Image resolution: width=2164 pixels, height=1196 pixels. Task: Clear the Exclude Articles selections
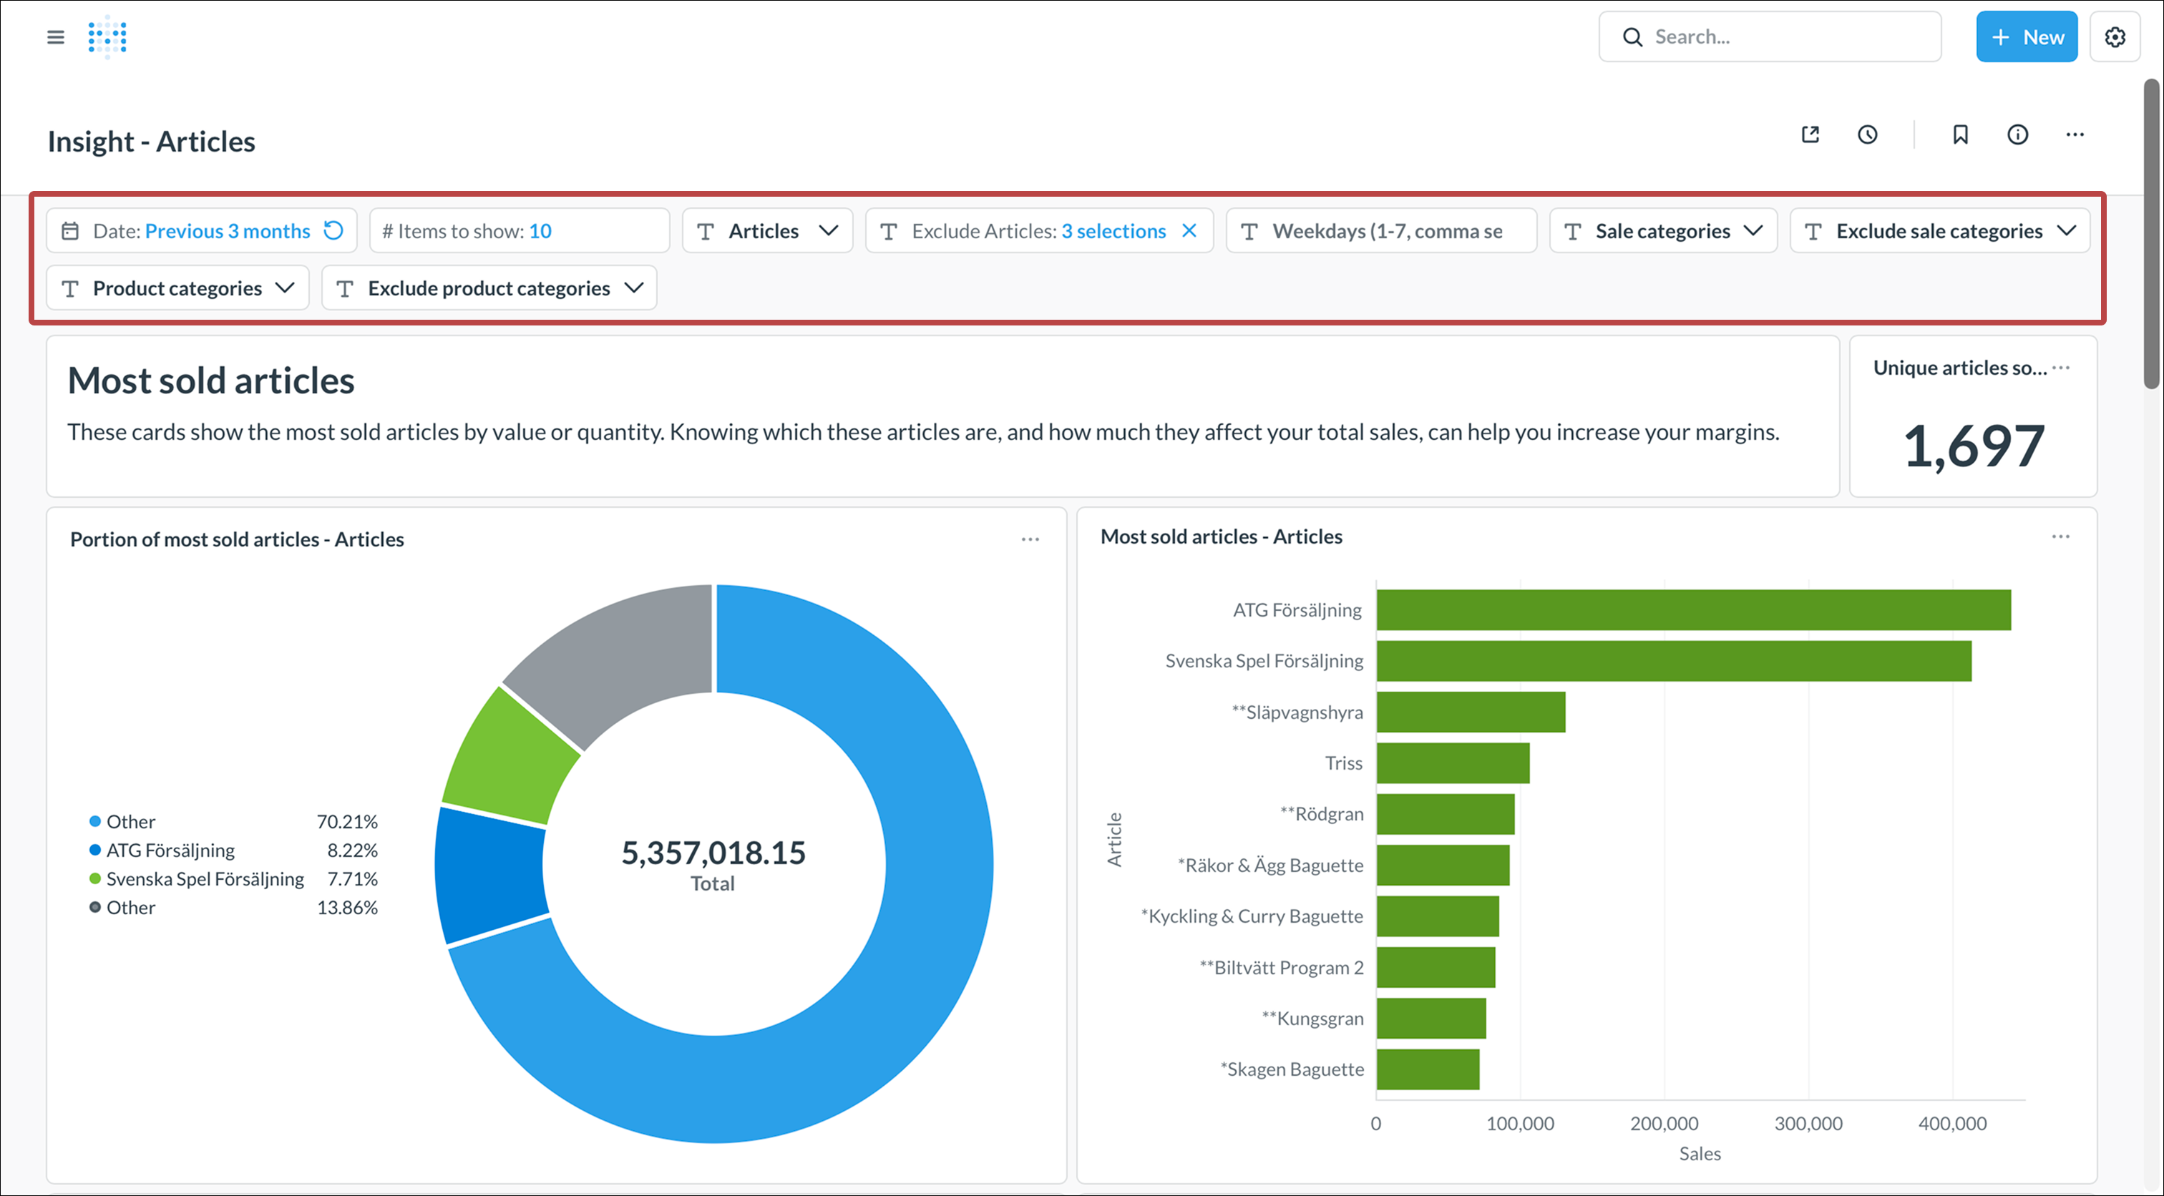click(1189, 231)
